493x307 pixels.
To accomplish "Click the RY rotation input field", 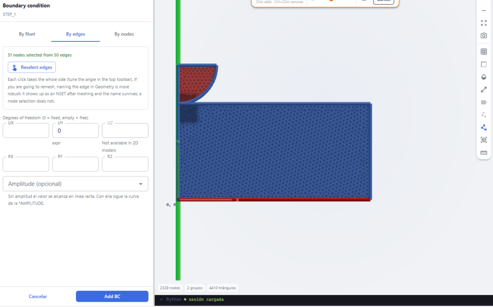I will pyautogui.click(x=76, y=164).
